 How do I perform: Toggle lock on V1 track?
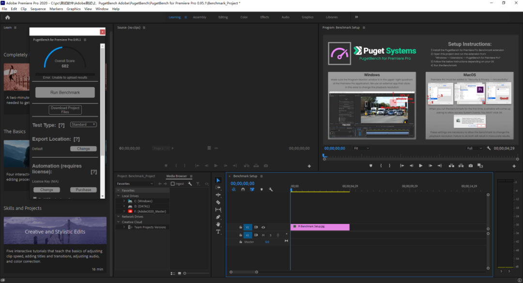tap(241, 227)
